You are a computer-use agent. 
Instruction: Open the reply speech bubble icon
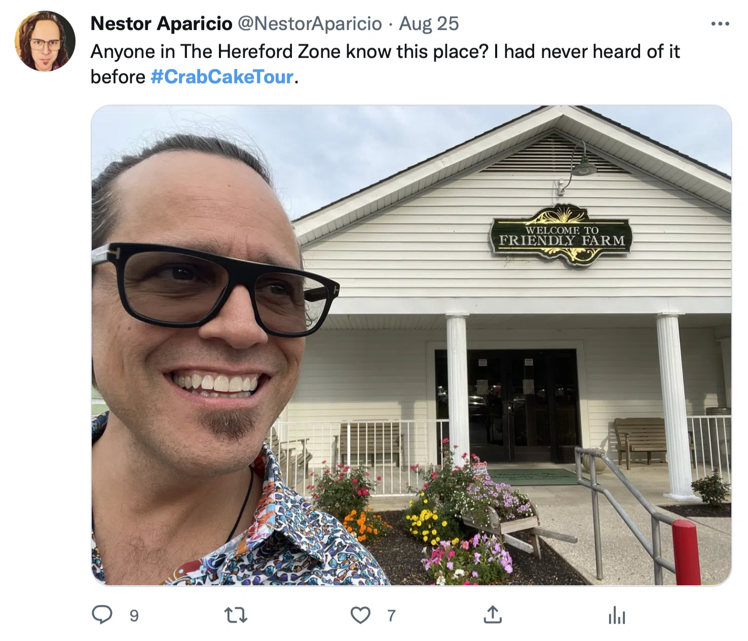pos(102,615)
